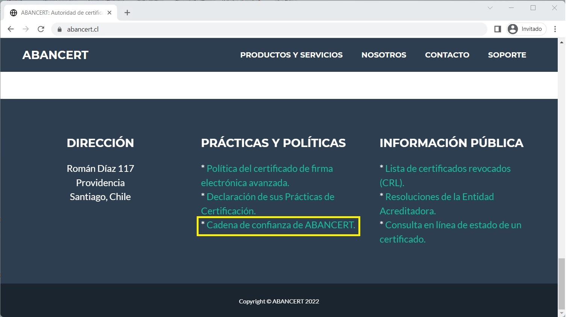
Task: Open the CONTACTO menu item
Action: [x=447, y=55]
